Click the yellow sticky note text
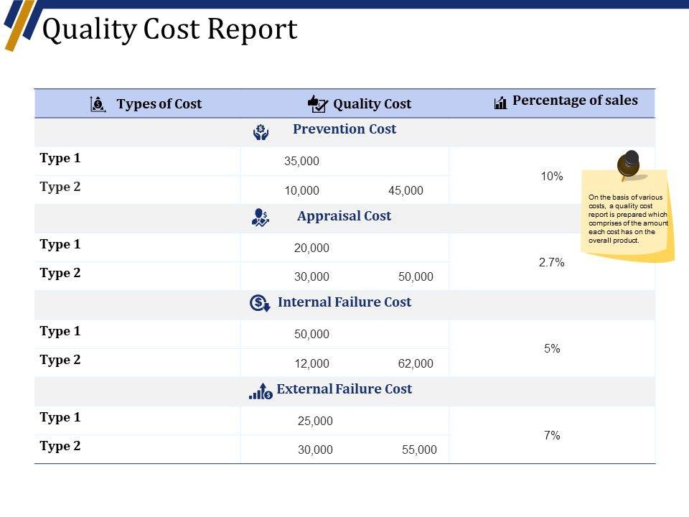689x517 pixels. 628,218
